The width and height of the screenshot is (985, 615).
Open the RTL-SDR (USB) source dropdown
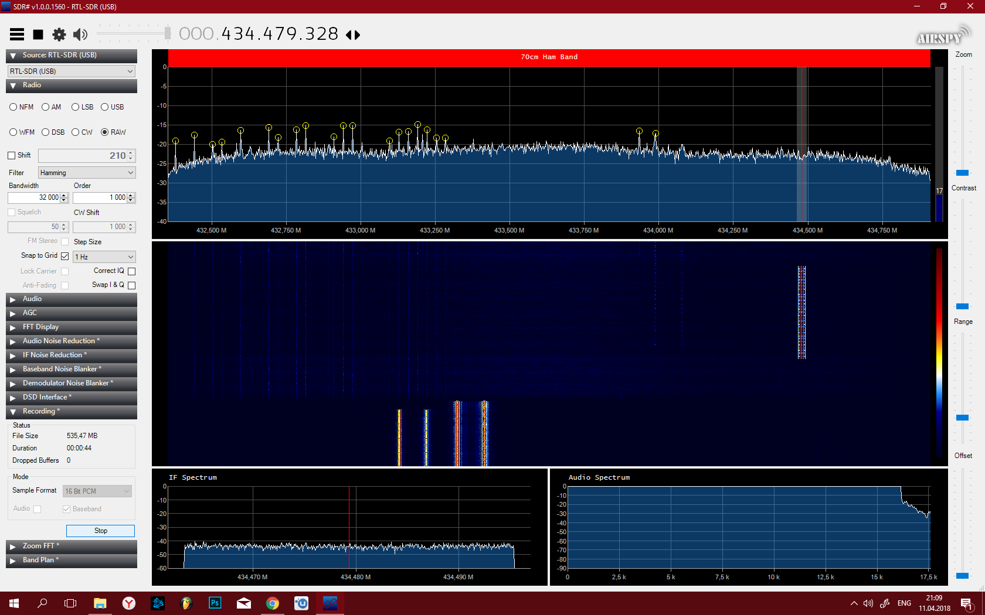click(x=72, y=71)
